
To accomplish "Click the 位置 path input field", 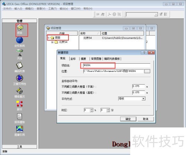I will tap(113, 71).
